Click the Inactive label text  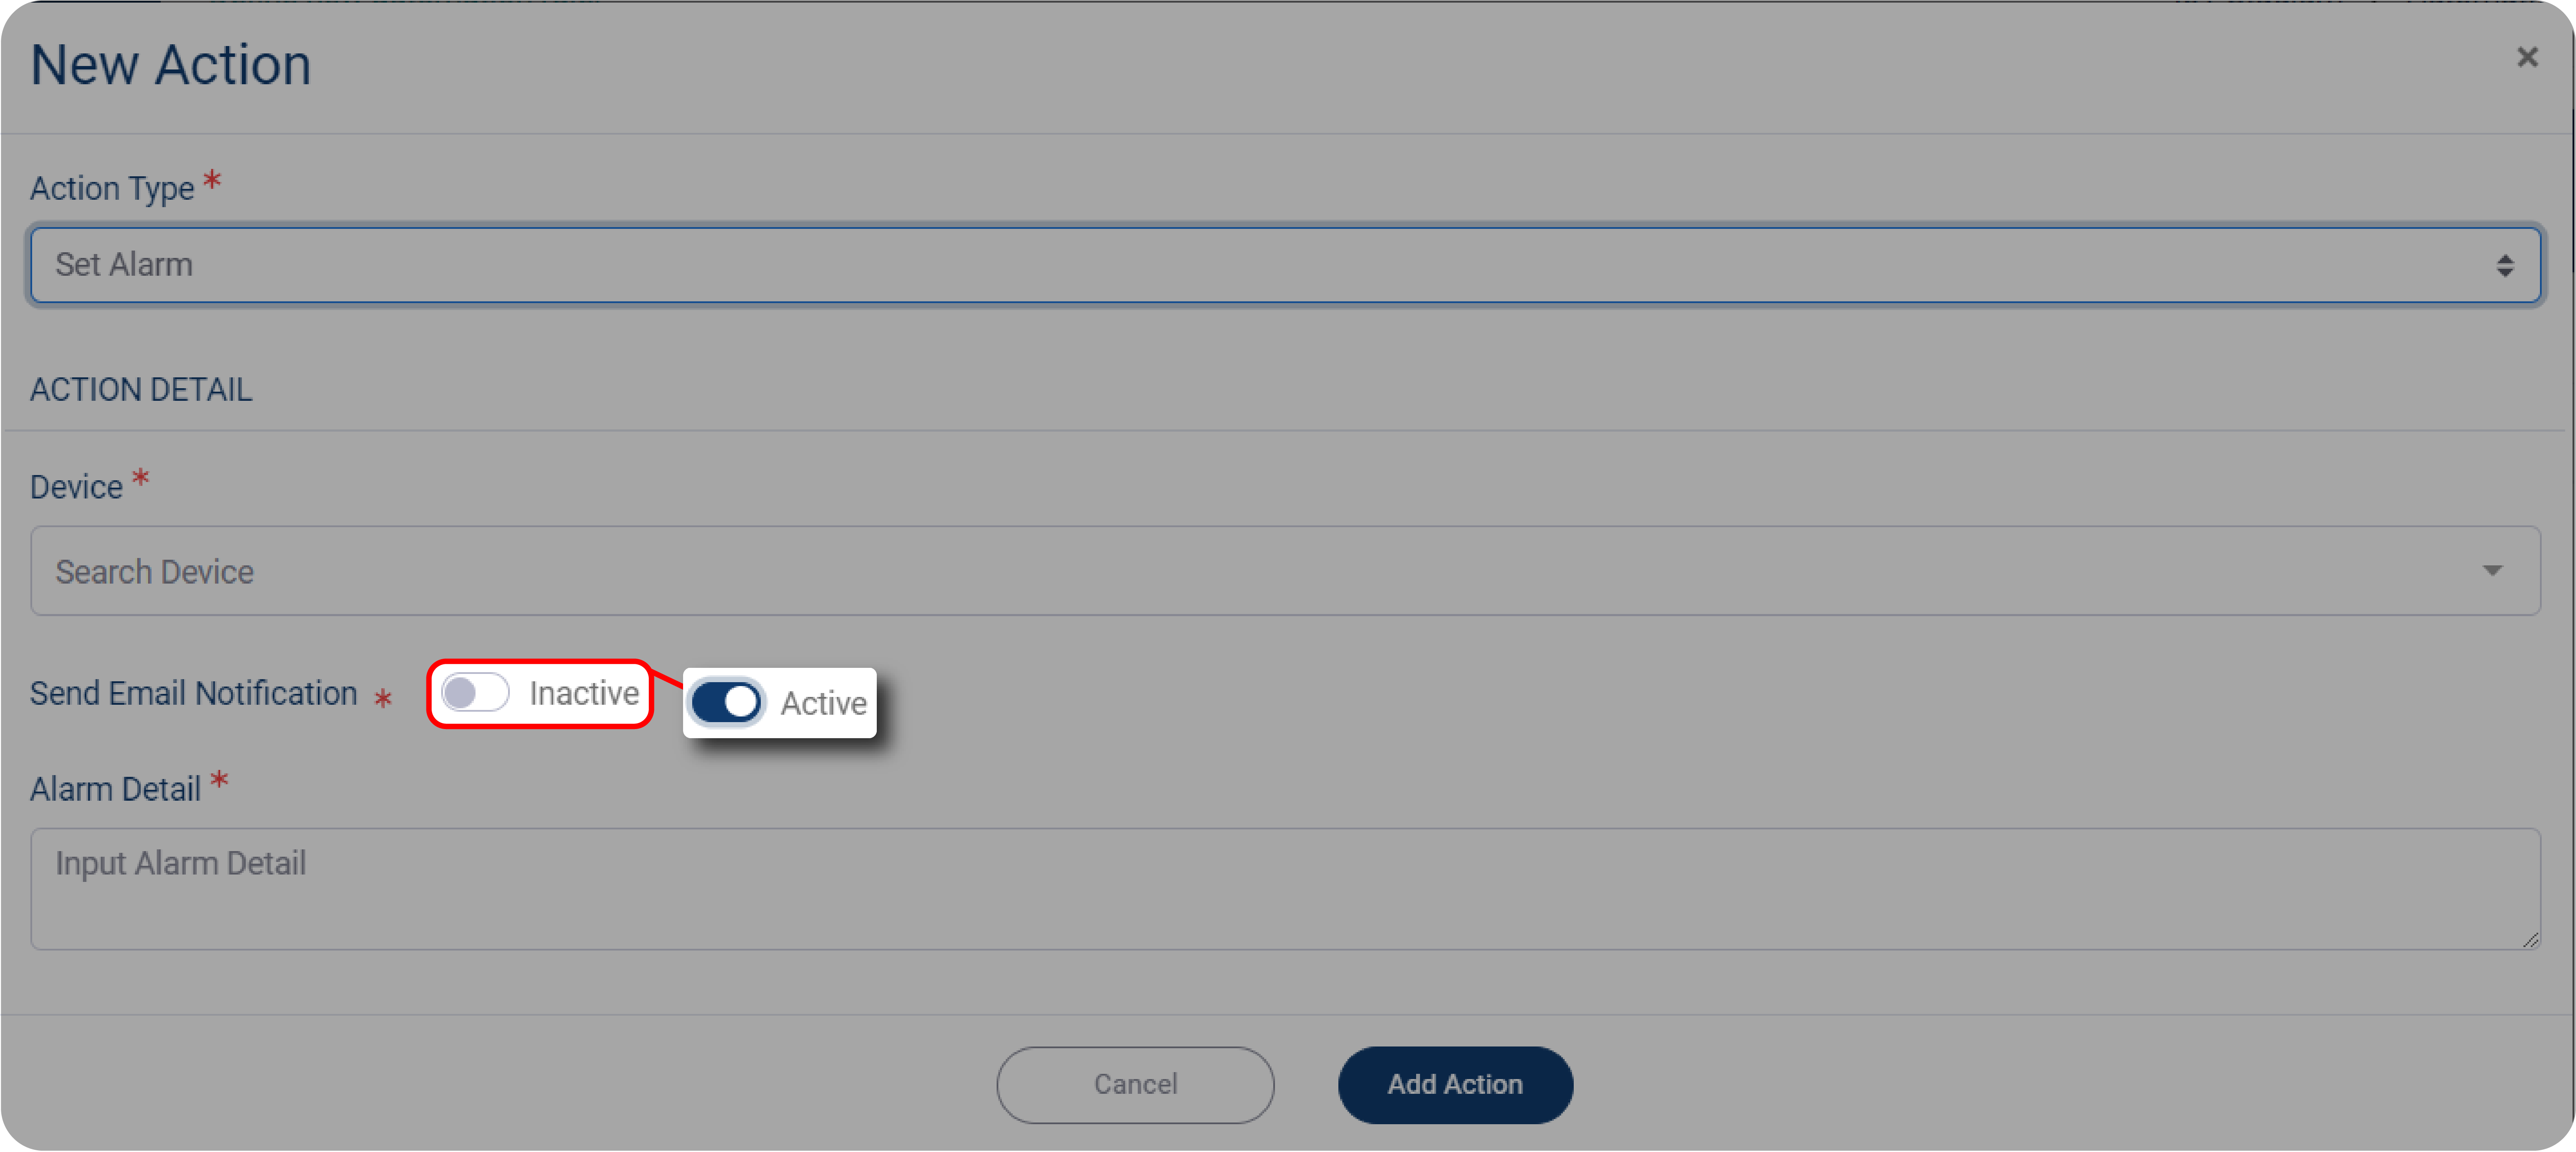point(584,693)
